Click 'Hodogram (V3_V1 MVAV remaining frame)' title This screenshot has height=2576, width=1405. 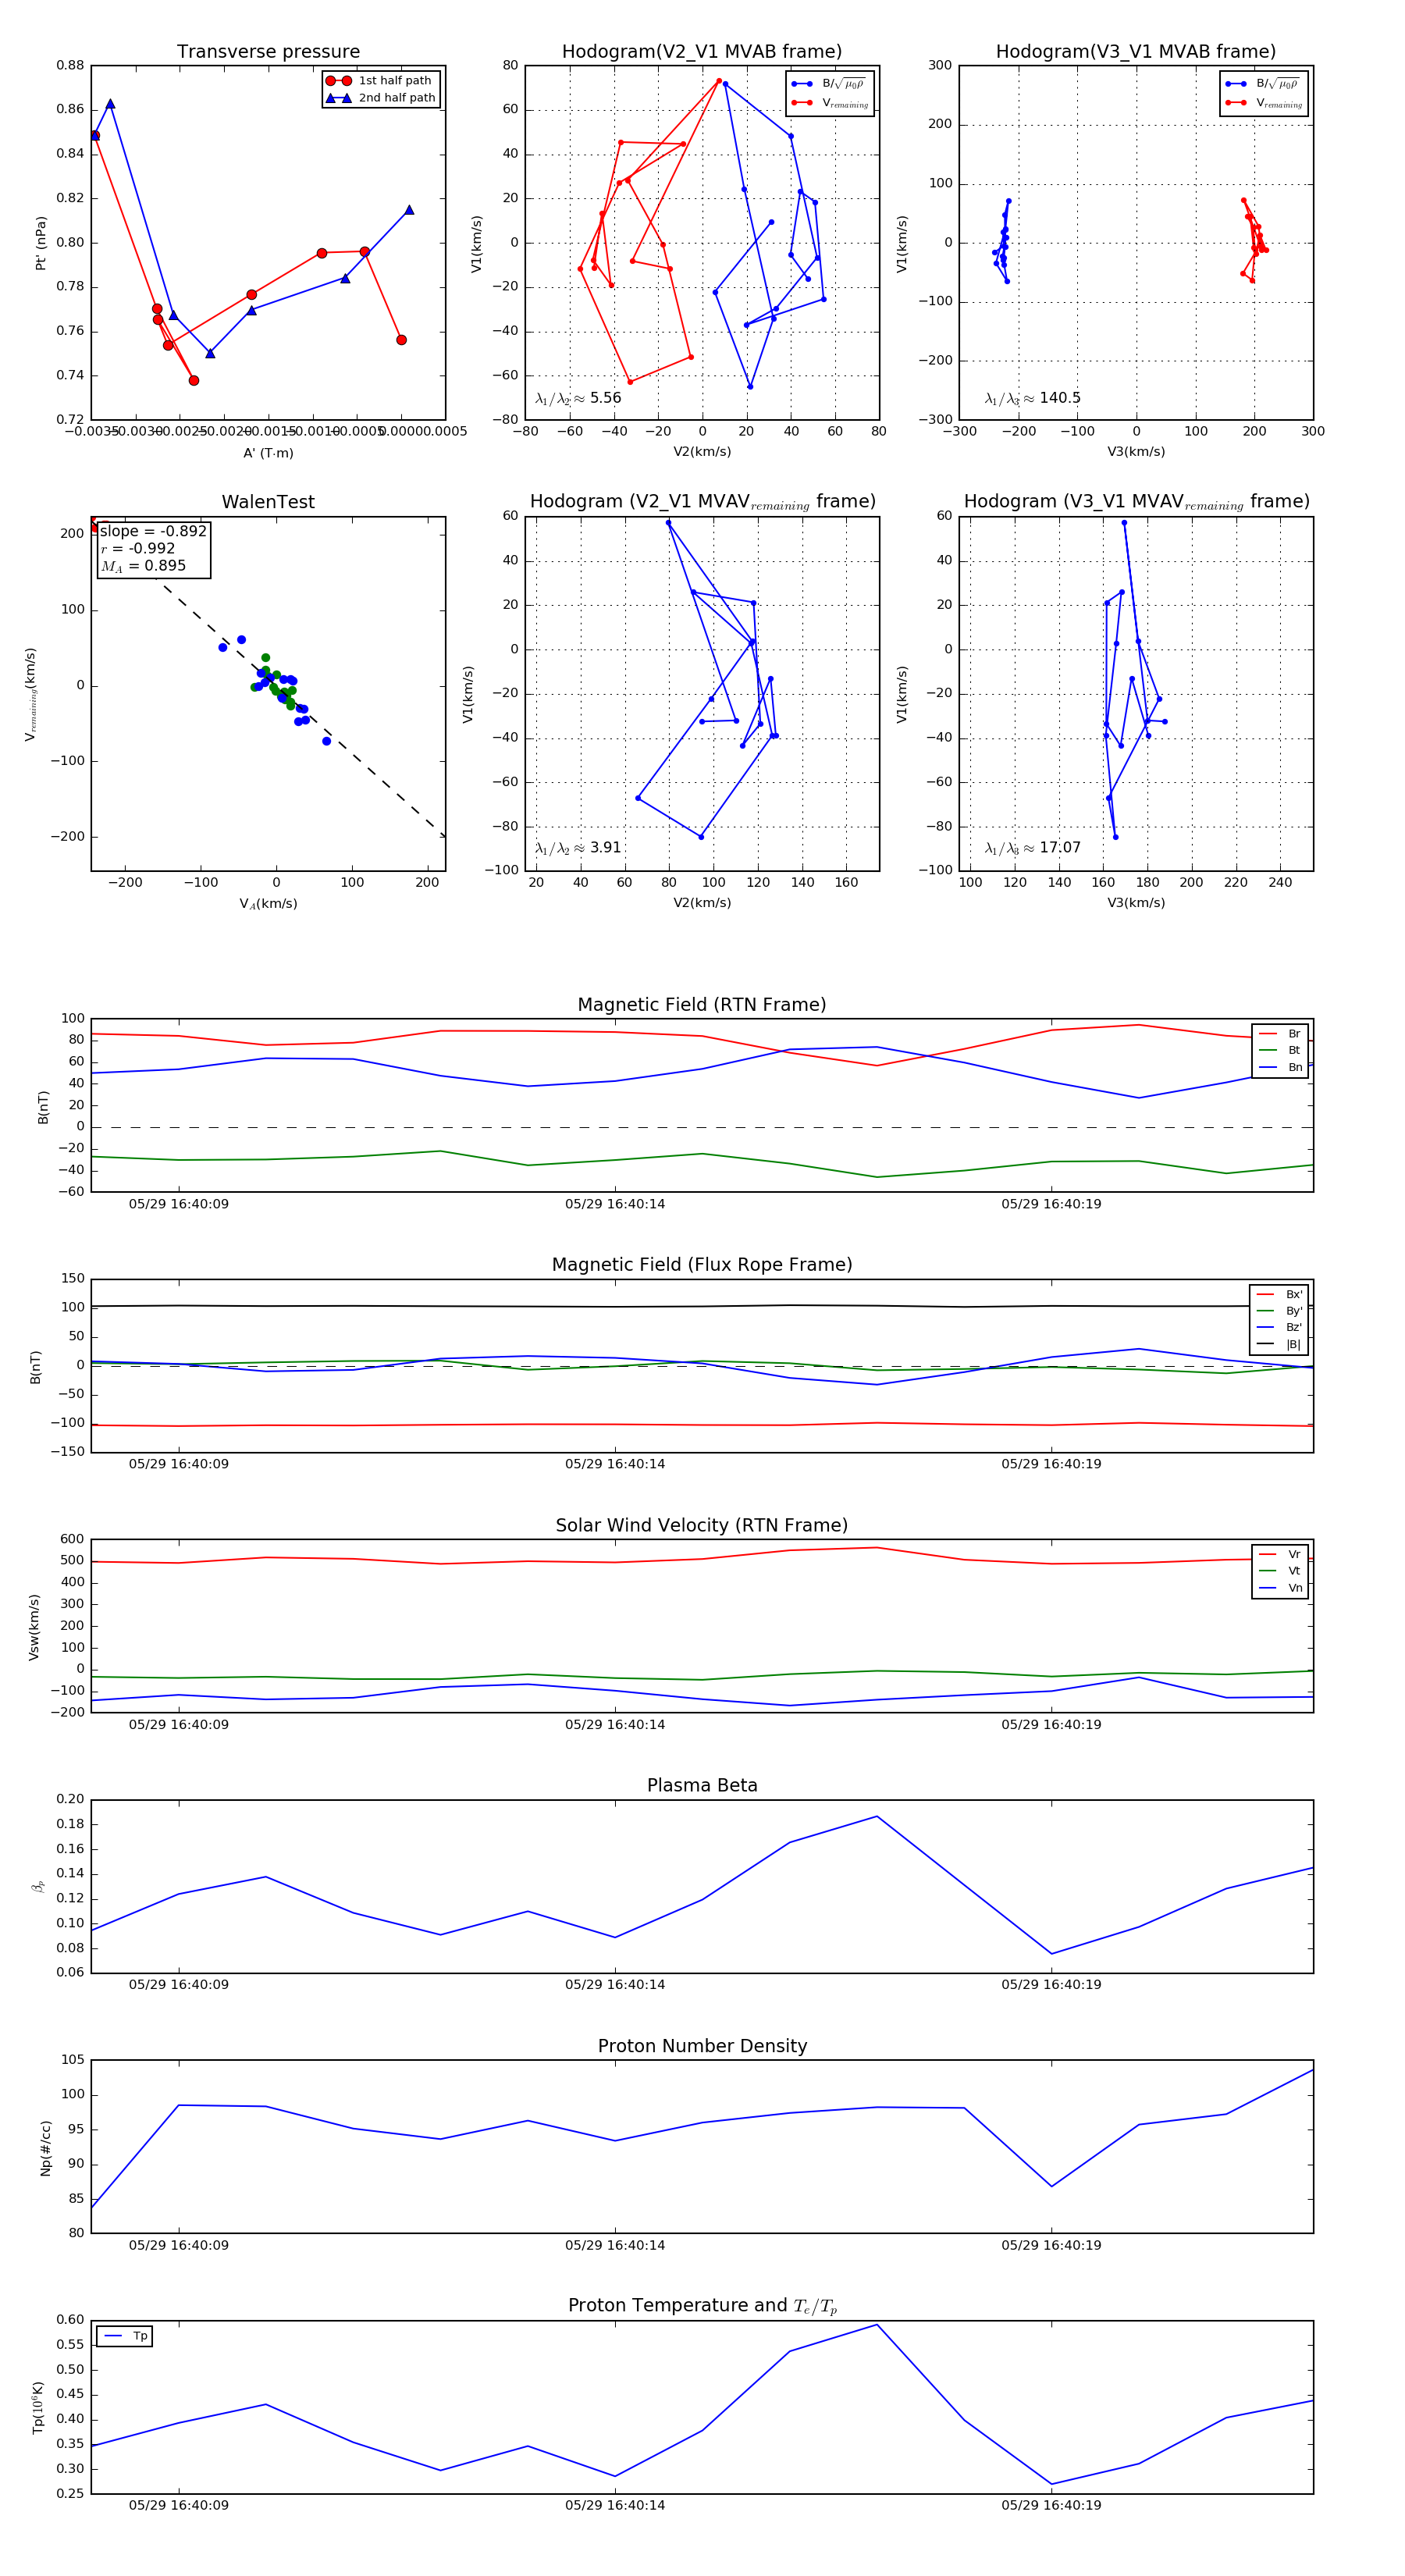click(x=1136, y=502)
